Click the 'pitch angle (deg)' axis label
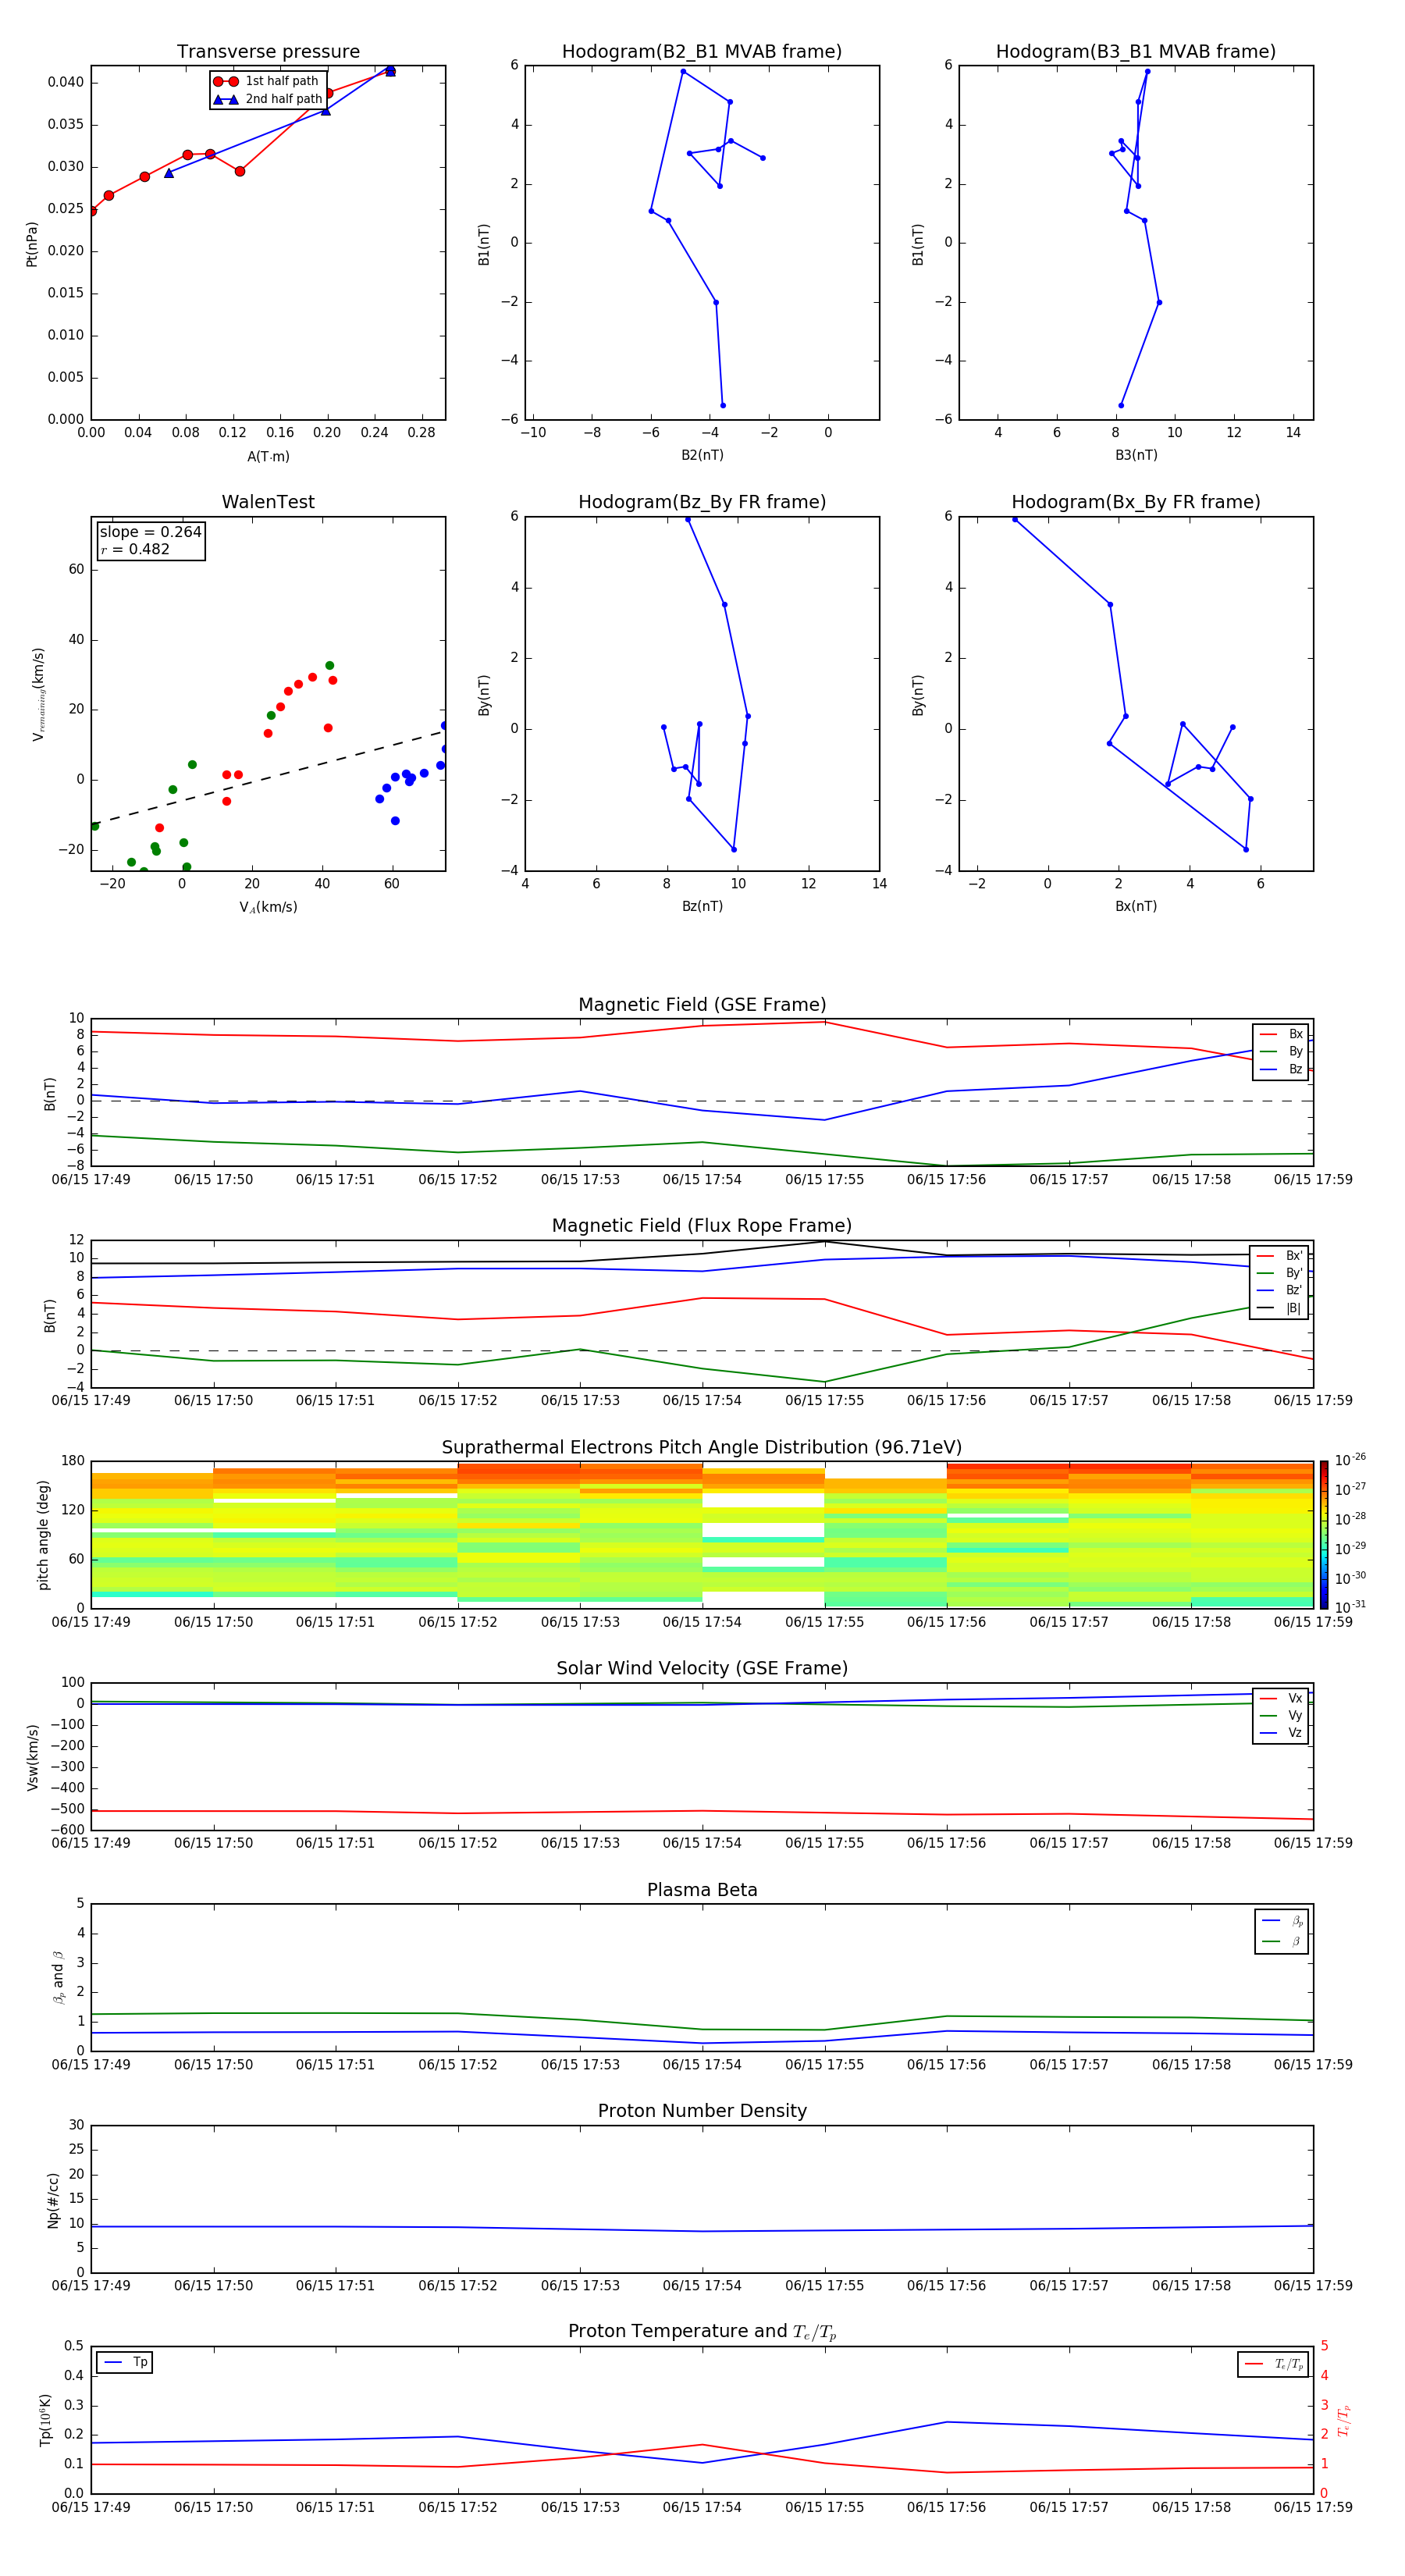The width and height of the screenshot is (1405, 2576). (43, 1535)
